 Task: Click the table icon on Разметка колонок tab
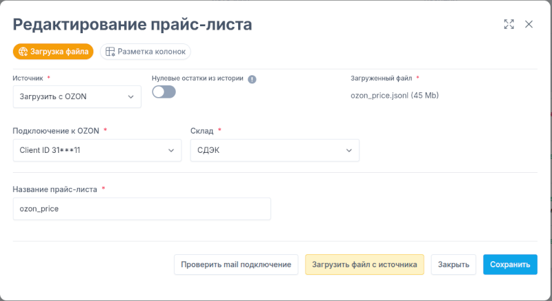click(110, 52)
